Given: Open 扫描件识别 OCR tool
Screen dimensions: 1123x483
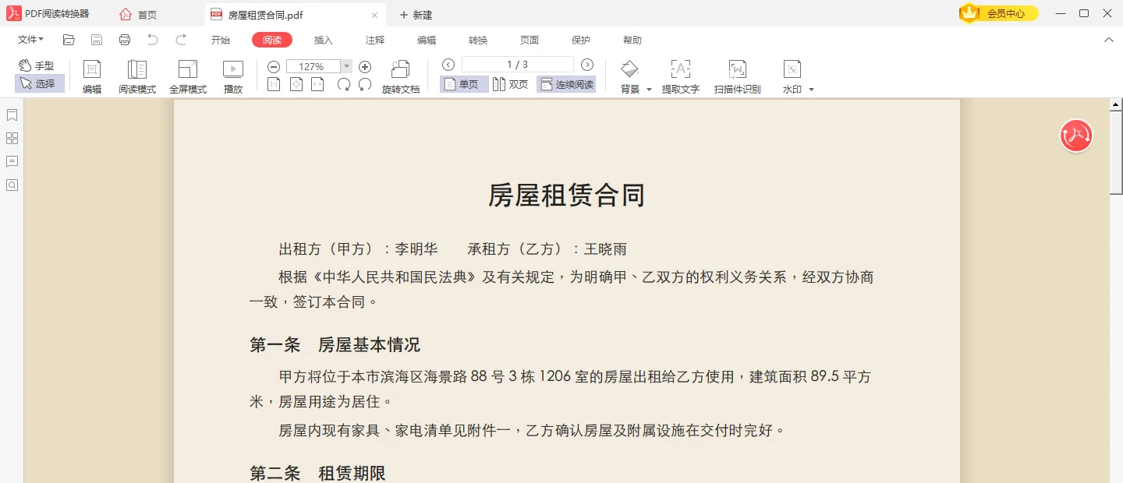Looking at the screenshot, I should click(x=738, y=77).
